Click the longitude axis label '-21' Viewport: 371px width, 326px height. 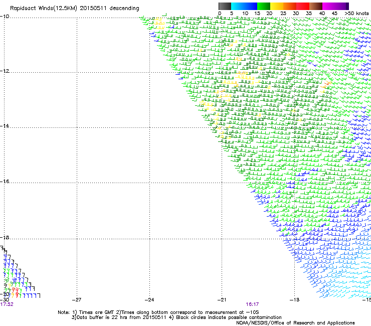(222, 300)
